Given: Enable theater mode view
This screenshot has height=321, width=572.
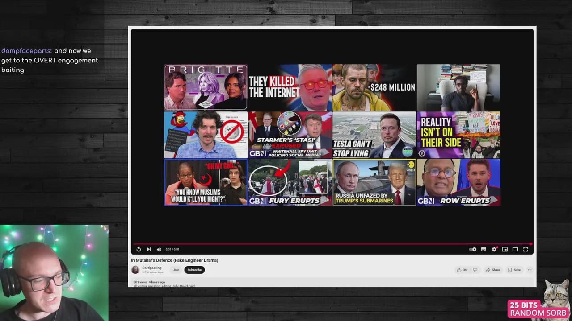Looking at the screenshot, I should pyautogui.click(x=515, y=249).
